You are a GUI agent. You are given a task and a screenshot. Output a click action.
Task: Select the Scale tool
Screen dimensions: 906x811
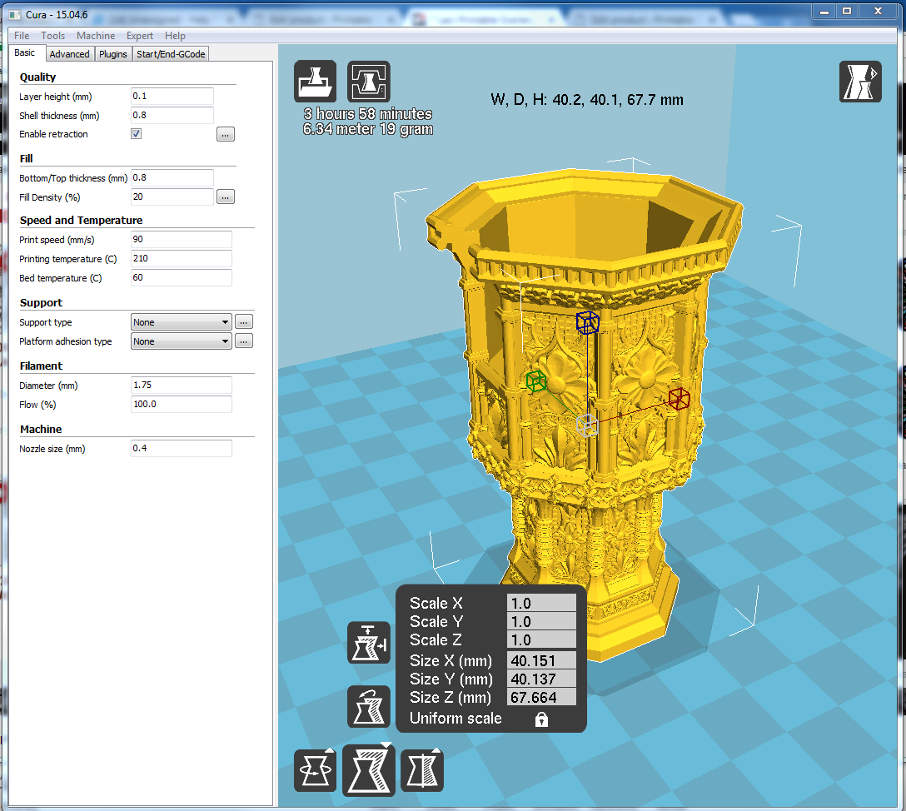point(368,770)
